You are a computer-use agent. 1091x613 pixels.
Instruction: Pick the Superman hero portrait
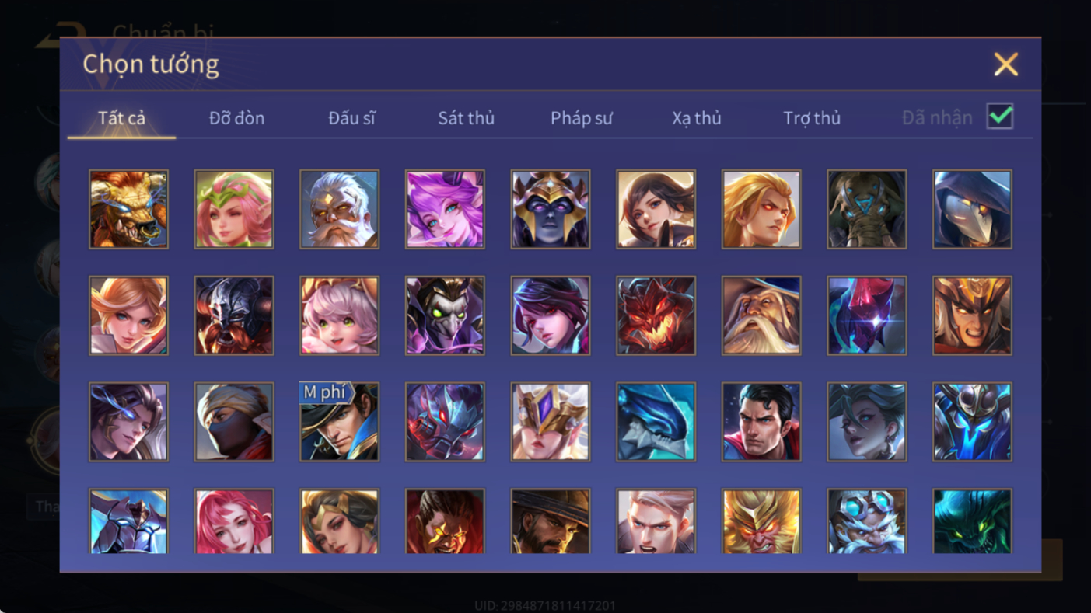[761, 423]
